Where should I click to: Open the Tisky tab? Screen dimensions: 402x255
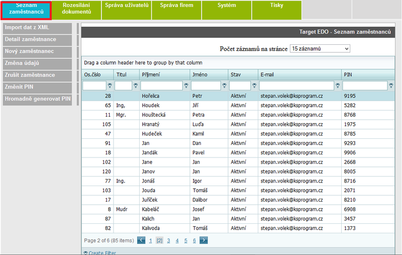point(277,10)
